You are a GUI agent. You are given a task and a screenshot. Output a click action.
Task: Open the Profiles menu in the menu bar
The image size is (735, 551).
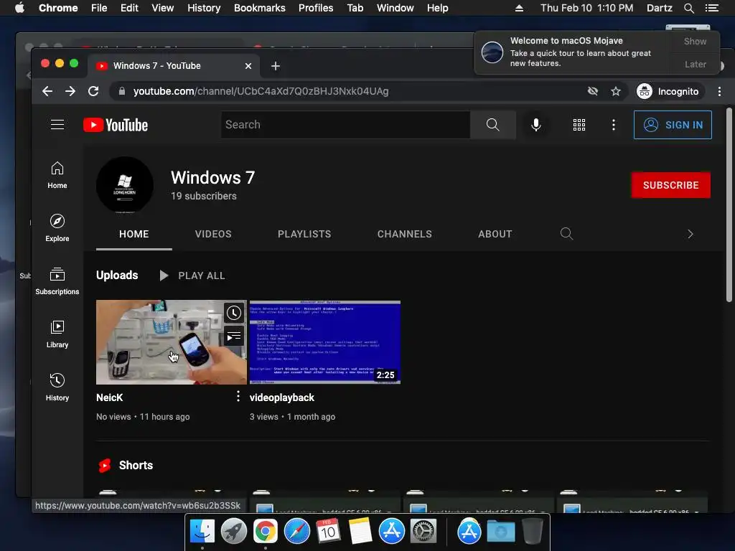316,8
